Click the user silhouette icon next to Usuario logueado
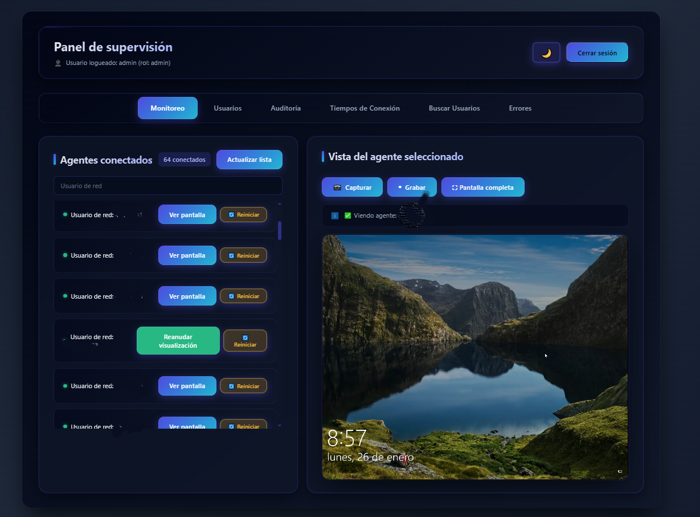700x517 pixels. 58,63
